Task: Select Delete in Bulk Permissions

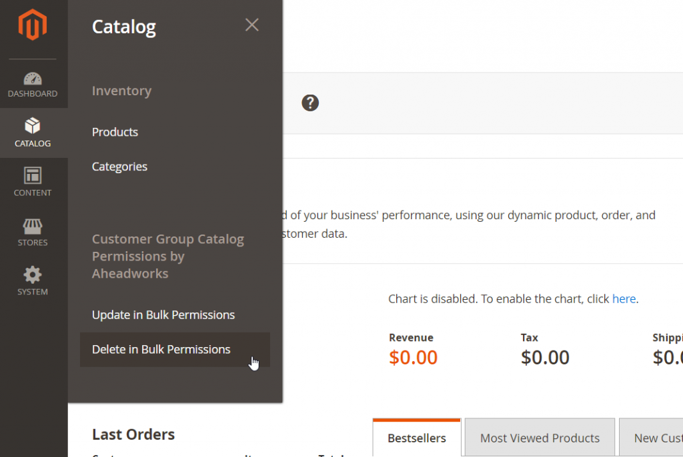Action: pos(161,349)
